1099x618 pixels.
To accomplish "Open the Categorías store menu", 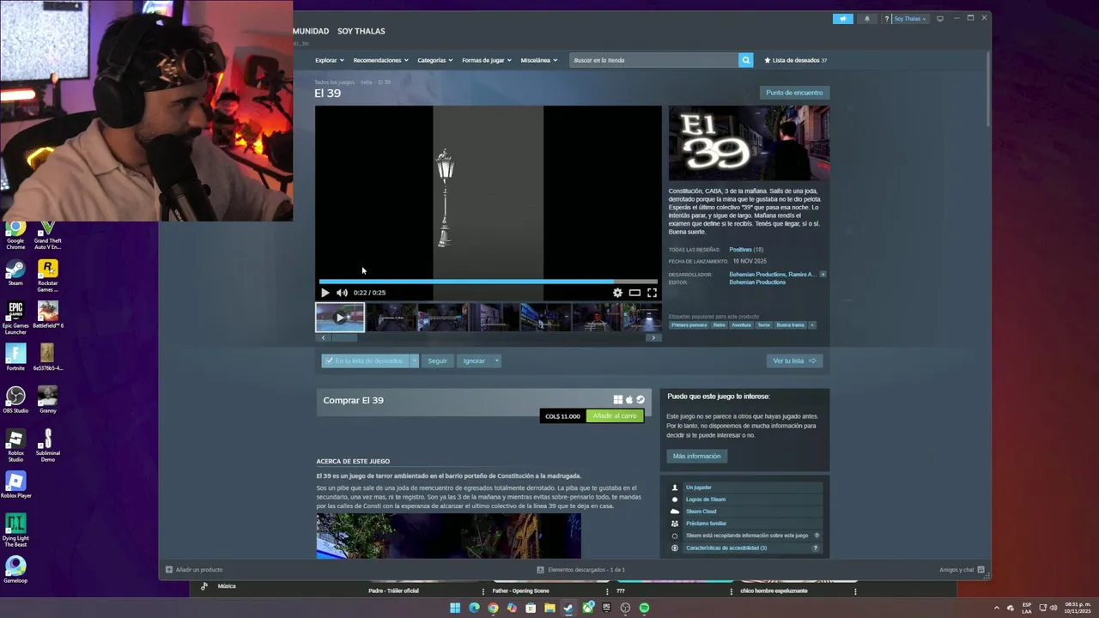I will coord(434,60).
